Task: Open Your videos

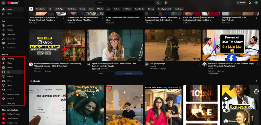Action: [x=12, y=43]
